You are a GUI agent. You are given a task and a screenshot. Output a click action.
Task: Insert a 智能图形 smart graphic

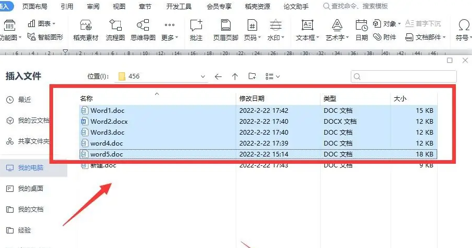coord(45,37)
